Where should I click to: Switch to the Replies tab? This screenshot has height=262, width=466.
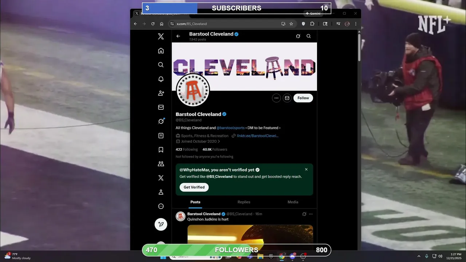[244, 202]
